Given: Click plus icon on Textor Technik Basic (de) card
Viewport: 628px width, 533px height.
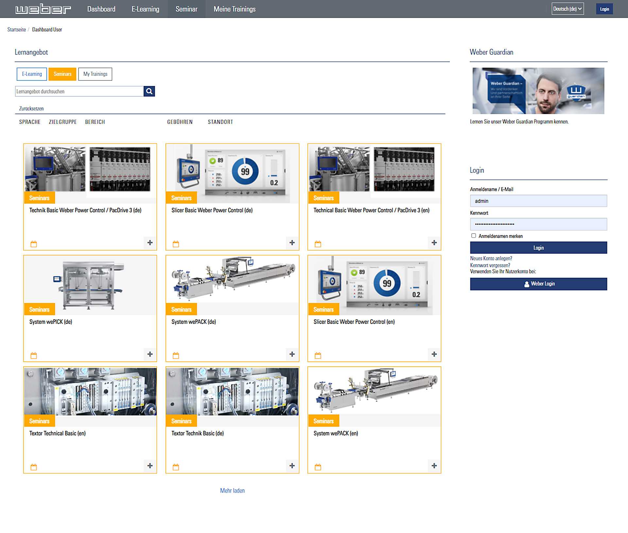Looking at the screenshot, I should (x=292, y=466).
